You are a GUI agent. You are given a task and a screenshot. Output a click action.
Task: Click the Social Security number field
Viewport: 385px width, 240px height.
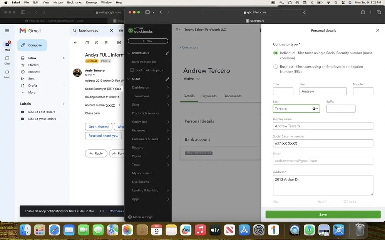tap(323, 144)
